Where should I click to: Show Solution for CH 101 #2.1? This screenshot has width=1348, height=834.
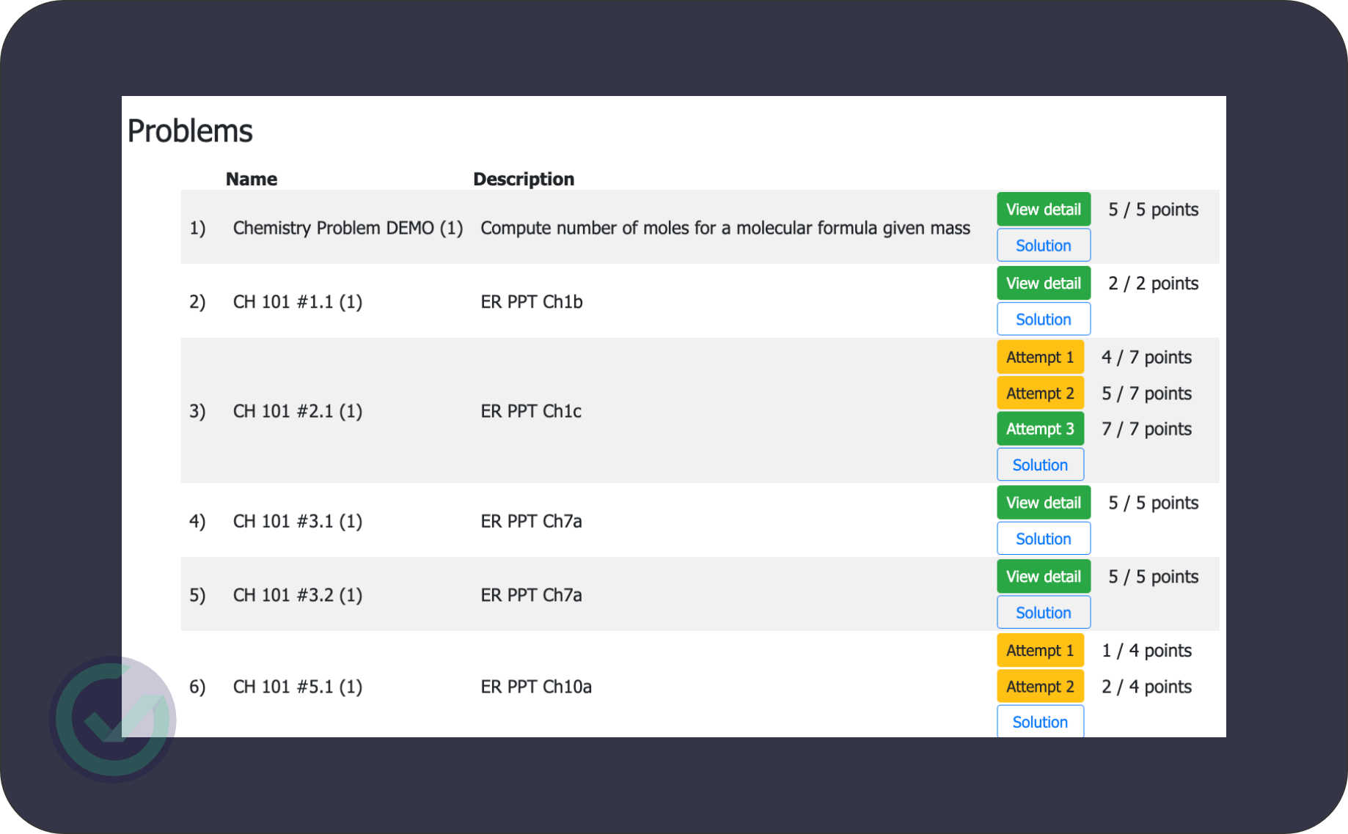[1039, 465]
